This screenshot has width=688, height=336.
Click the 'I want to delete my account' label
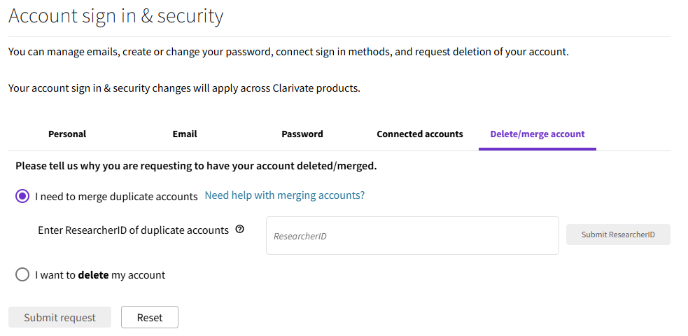(x=100, y=275)
